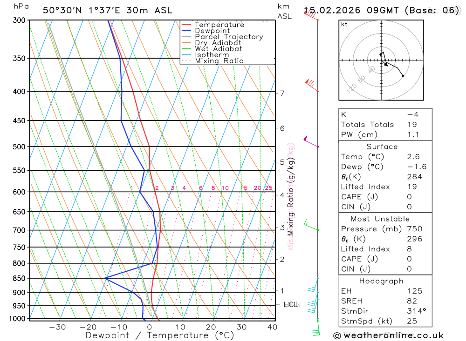The width and height of the screenshot is (466, 341).
Task: Select the 700 hPa pressure level label
Action: coord(19,230)
